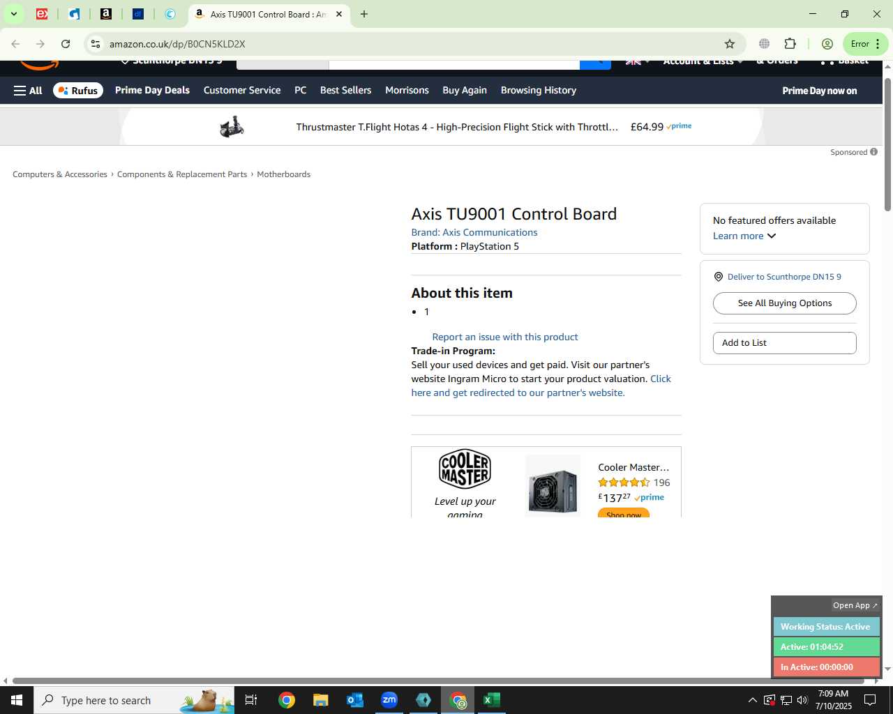Open Components & Replacement Parts breadcrumb
893x714 pixels.
pos(182,174)
